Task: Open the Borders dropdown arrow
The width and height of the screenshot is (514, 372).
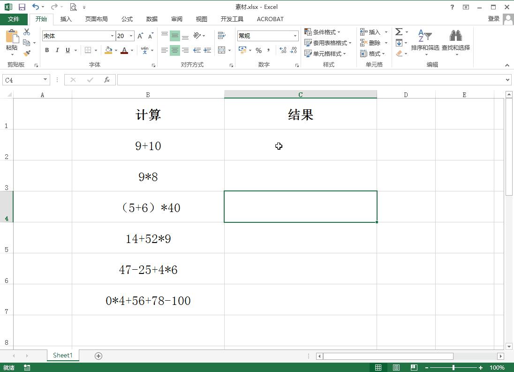Action: click(x=96, y=50)
